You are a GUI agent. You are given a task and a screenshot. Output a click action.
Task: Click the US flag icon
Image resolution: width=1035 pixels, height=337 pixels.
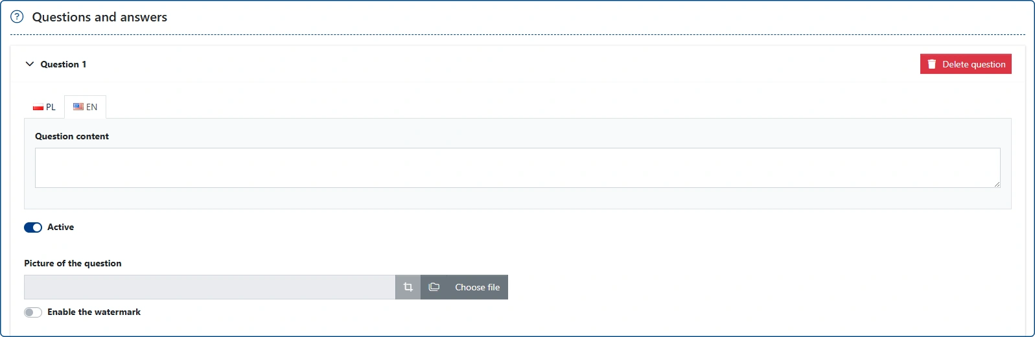78,107
